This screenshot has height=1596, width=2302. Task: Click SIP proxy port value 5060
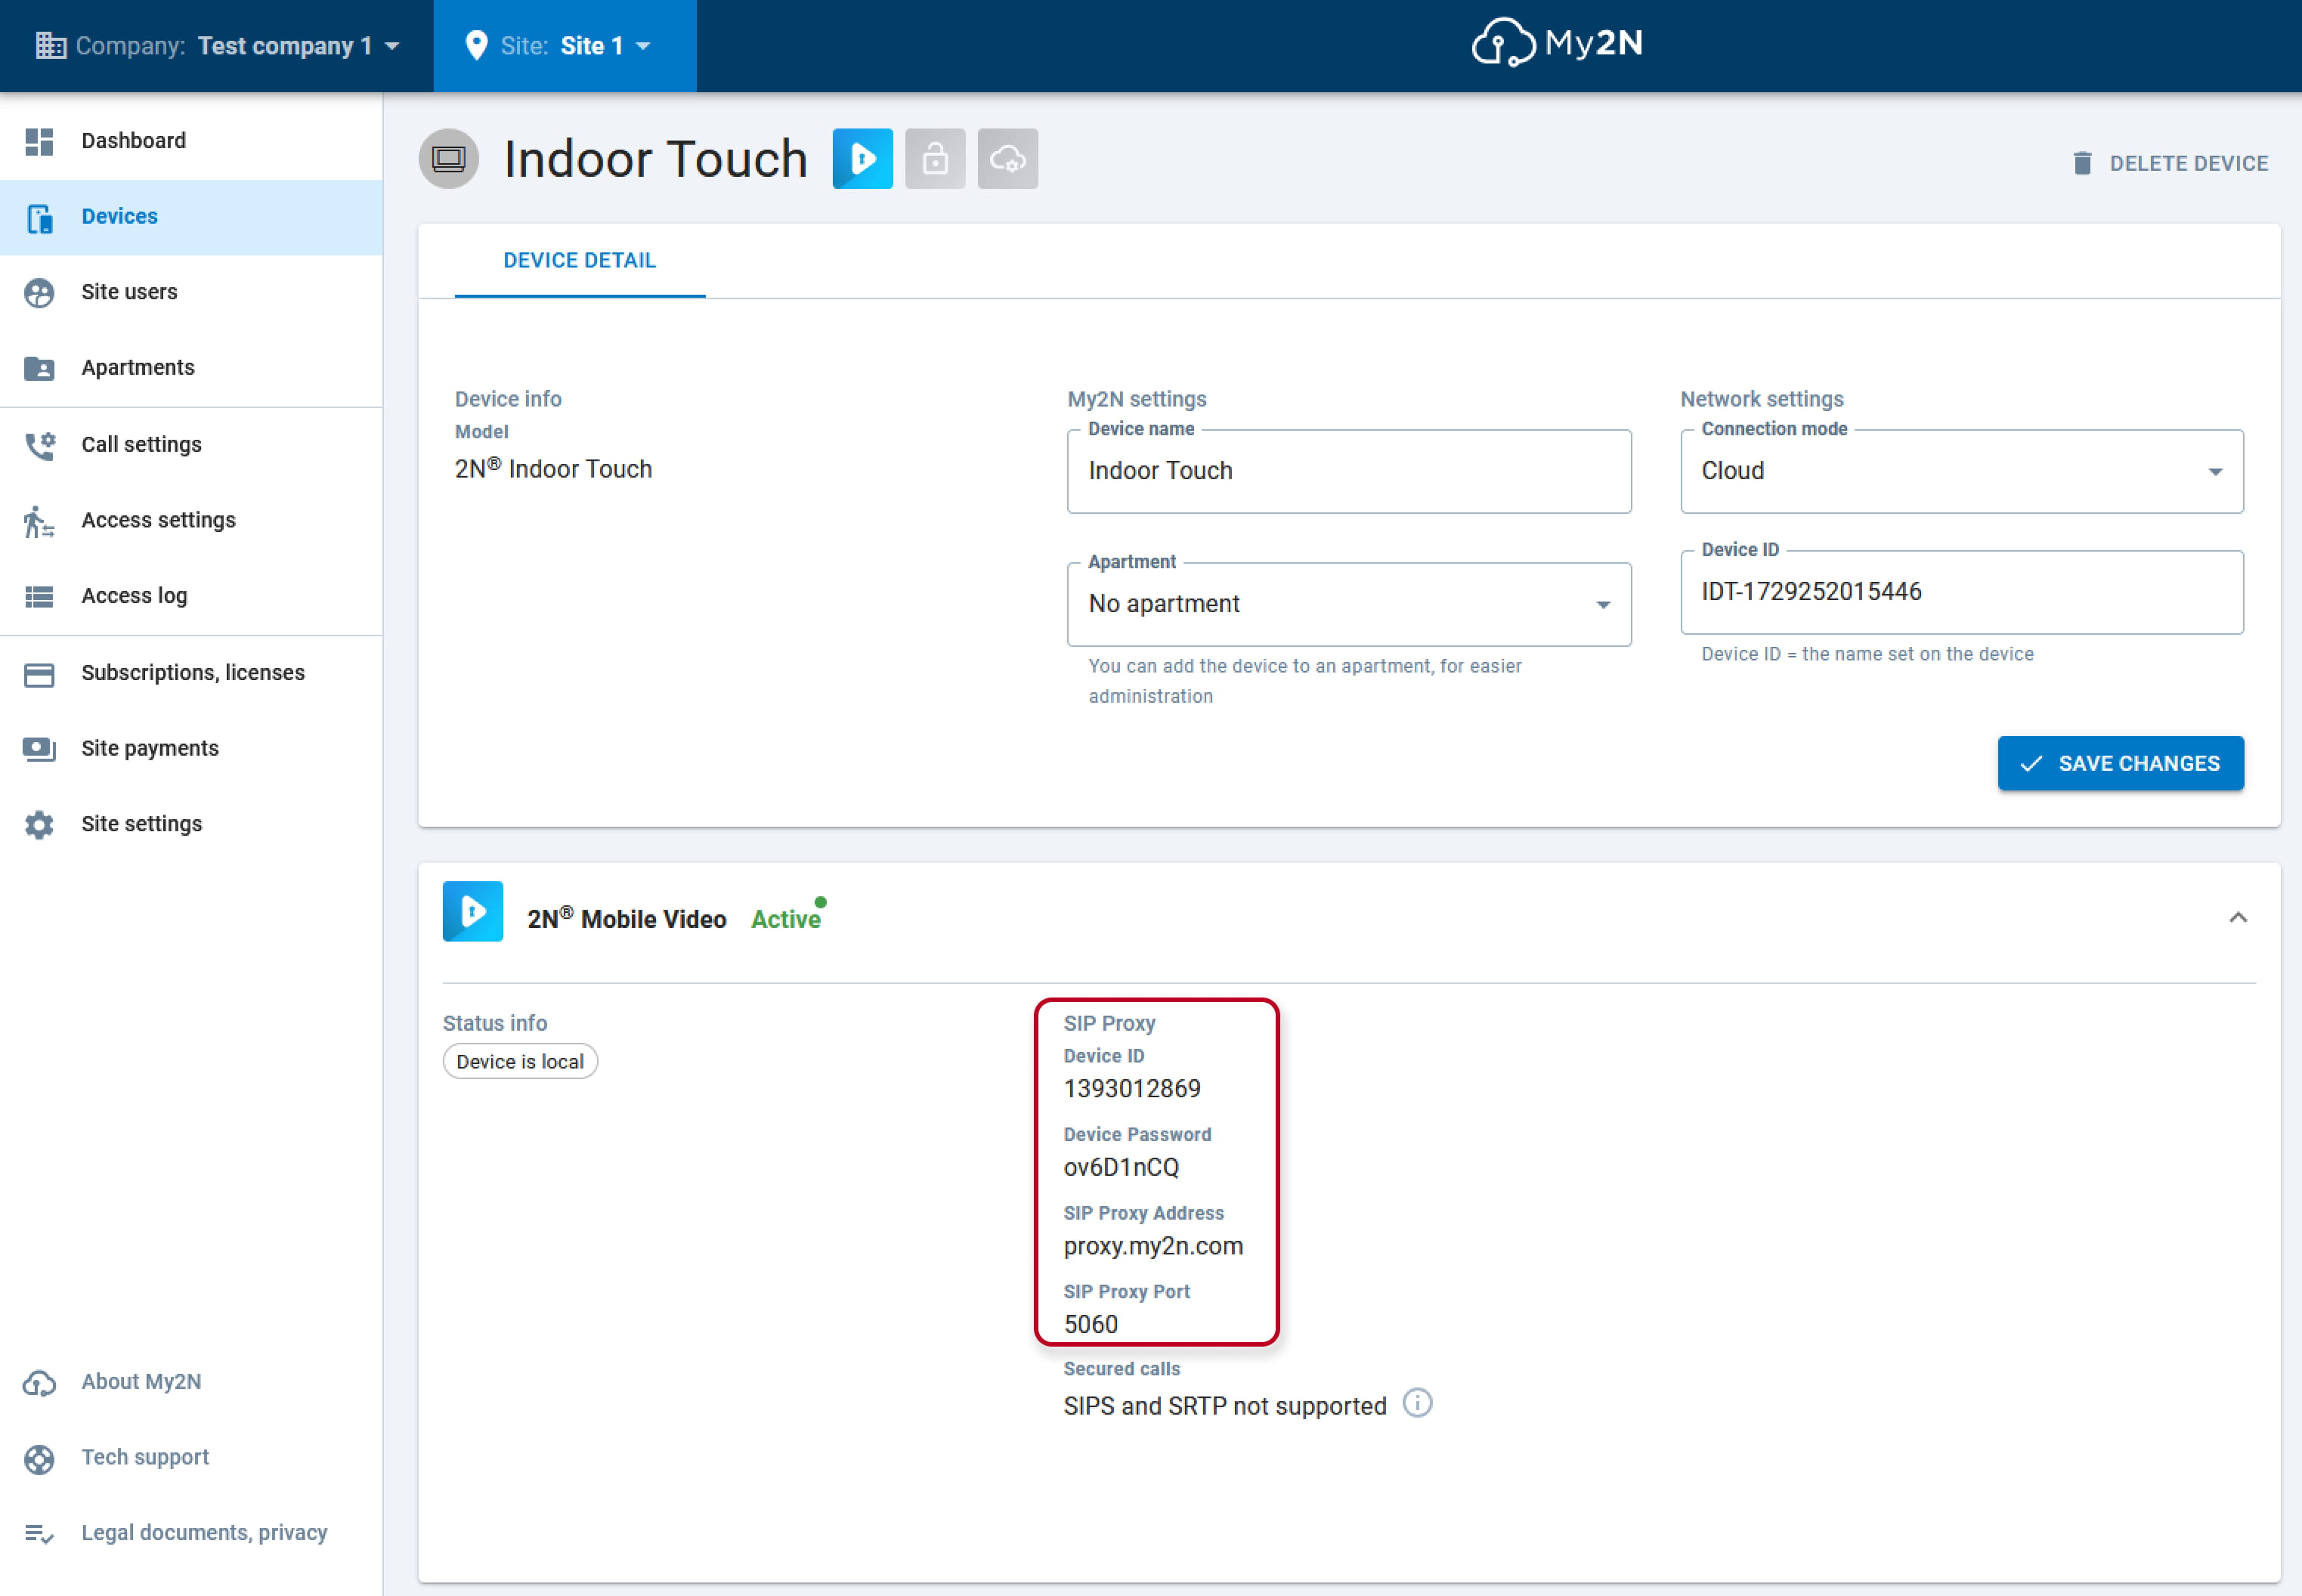[x=1090, y=1325]
